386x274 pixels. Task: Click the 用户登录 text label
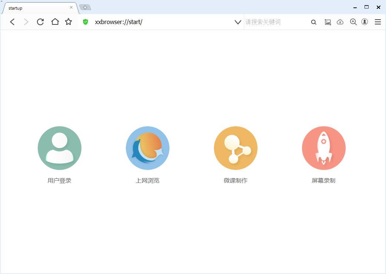[x=59, y=181]
